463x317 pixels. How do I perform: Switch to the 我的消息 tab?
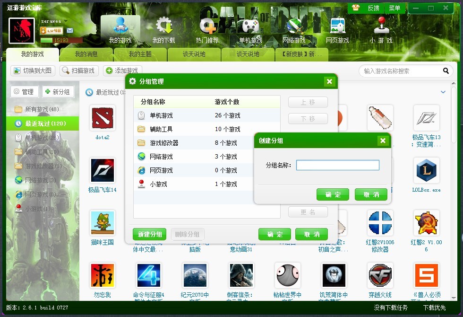coord(86,54)
